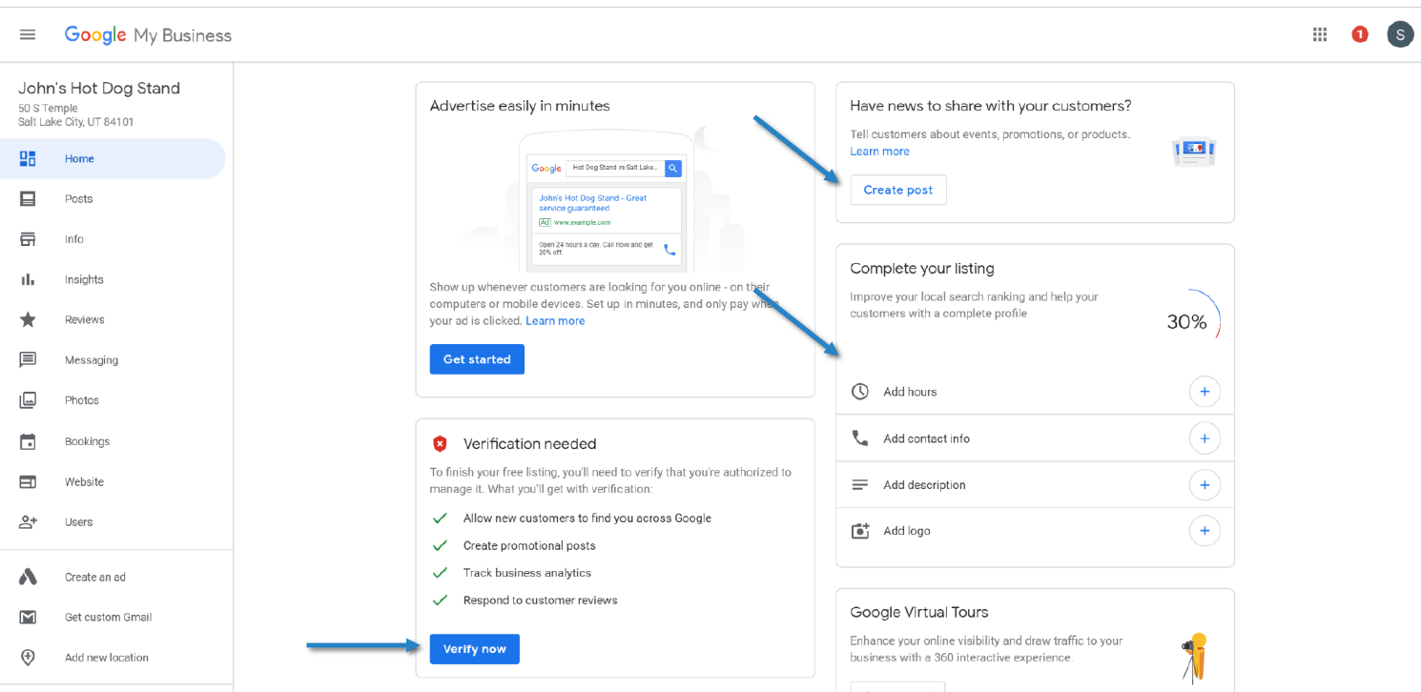Click the camera icon beside Add logo

(x=860, y=531)
